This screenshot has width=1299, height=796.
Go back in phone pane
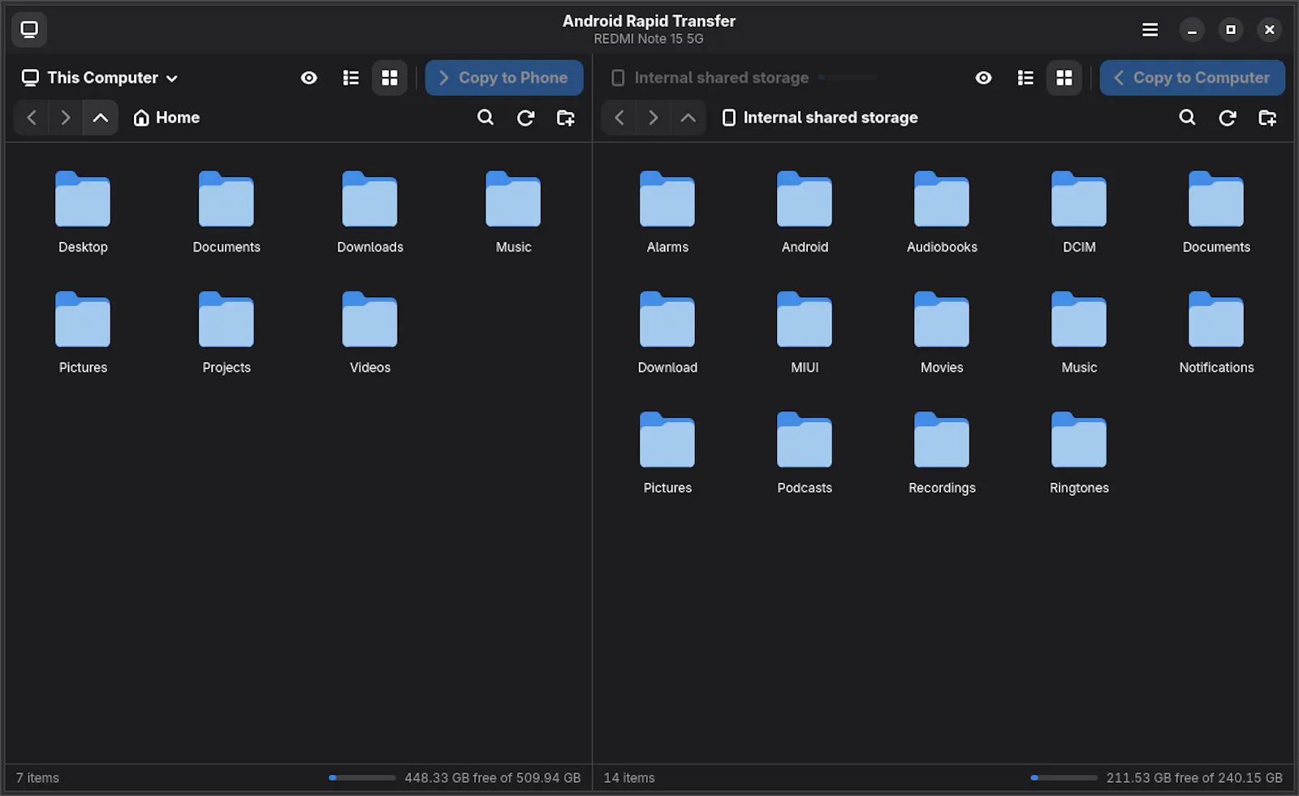coord(619,118)
